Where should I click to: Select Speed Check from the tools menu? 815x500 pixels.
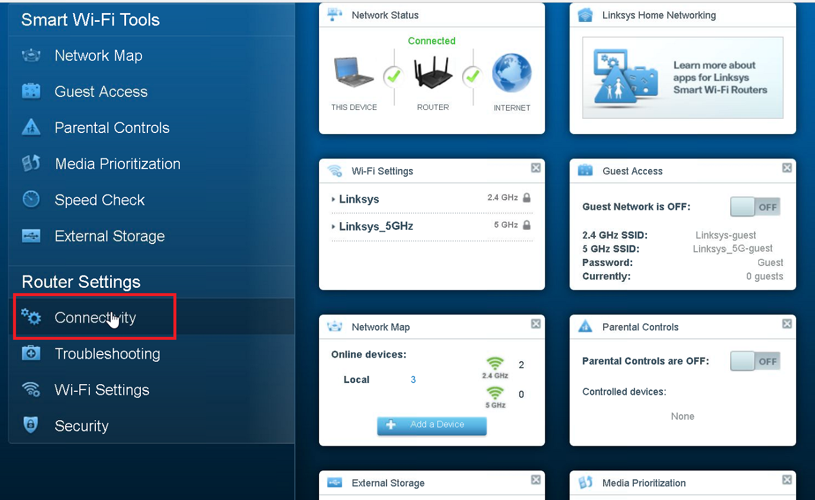tap(99, 200)
